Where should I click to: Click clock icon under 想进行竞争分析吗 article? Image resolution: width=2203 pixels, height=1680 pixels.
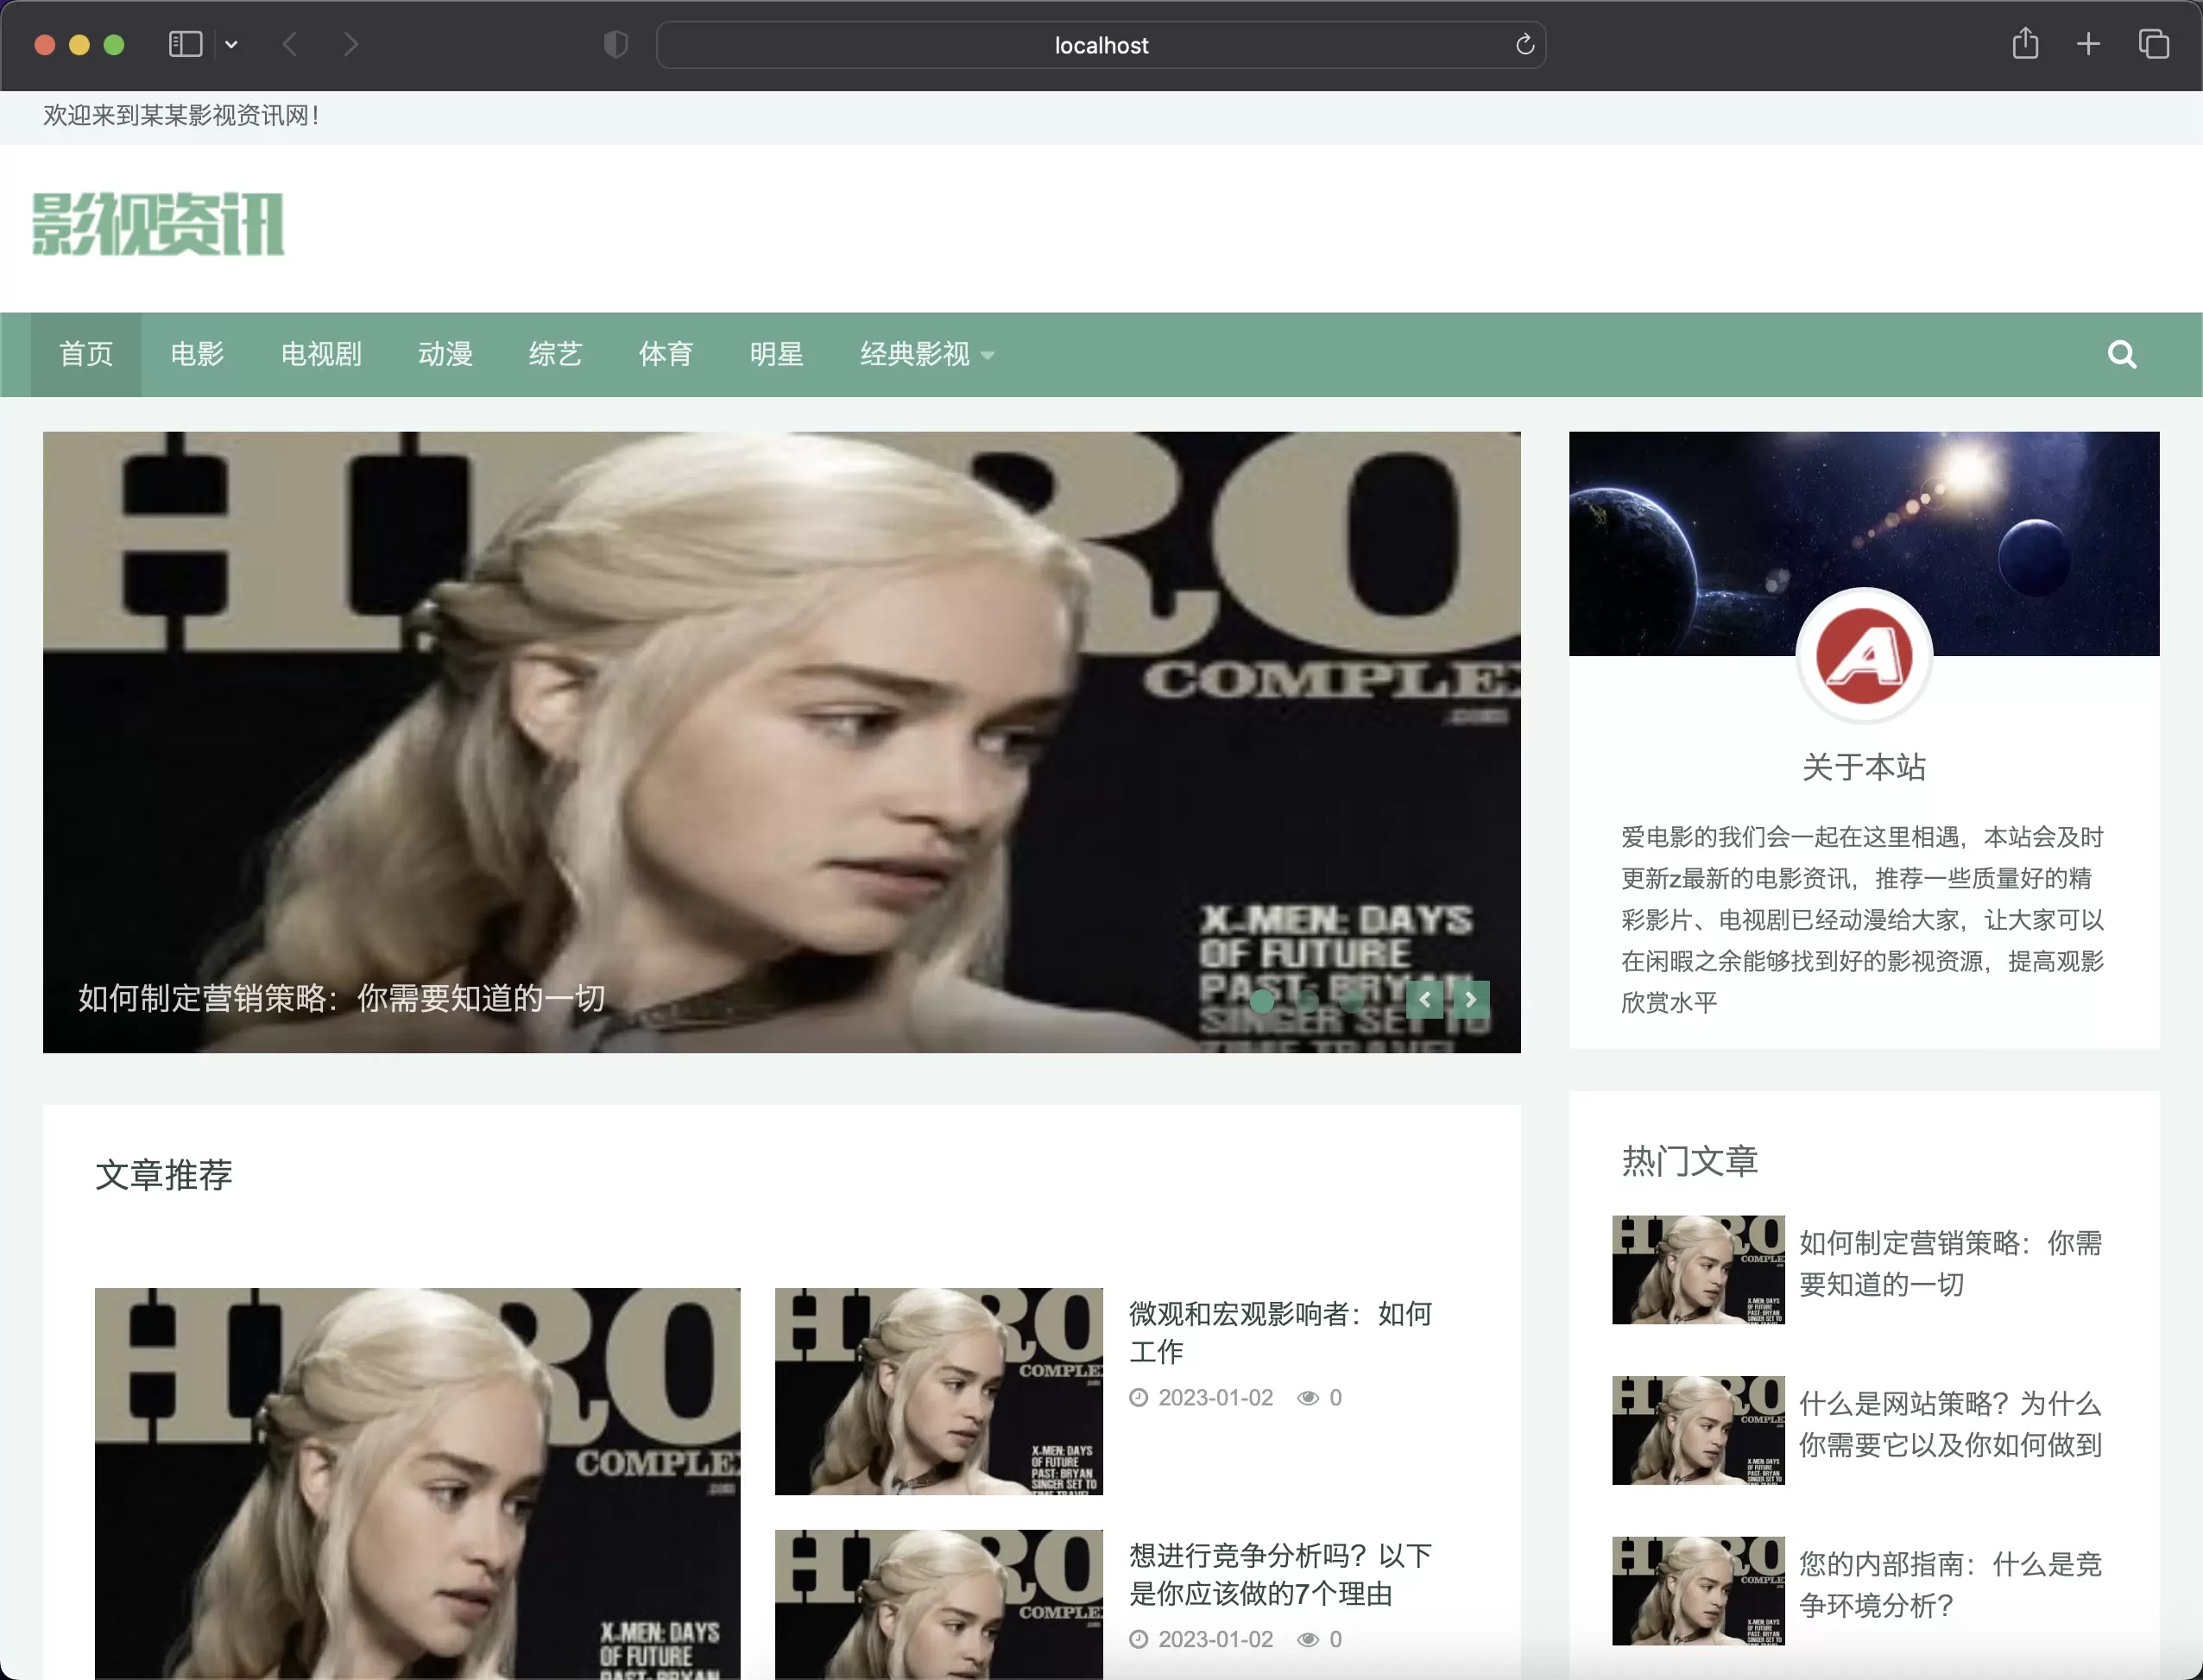(x=1139, y=1640)
